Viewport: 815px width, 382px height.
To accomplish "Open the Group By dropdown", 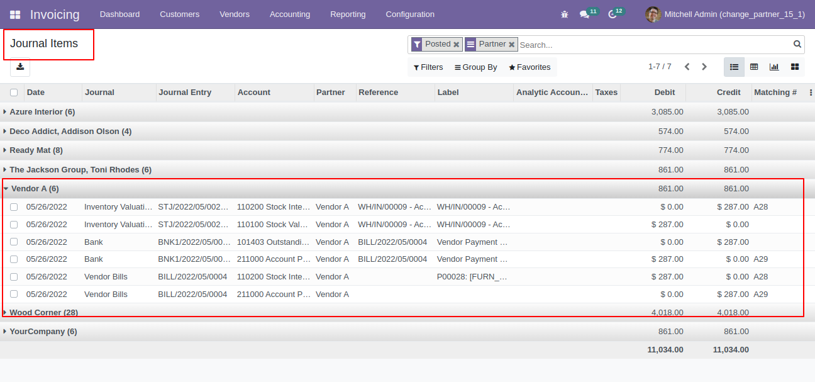I will tap(476, 67).
